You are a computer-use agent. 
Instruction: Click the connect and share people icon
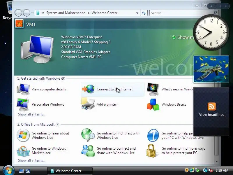(x=88, y=151)
